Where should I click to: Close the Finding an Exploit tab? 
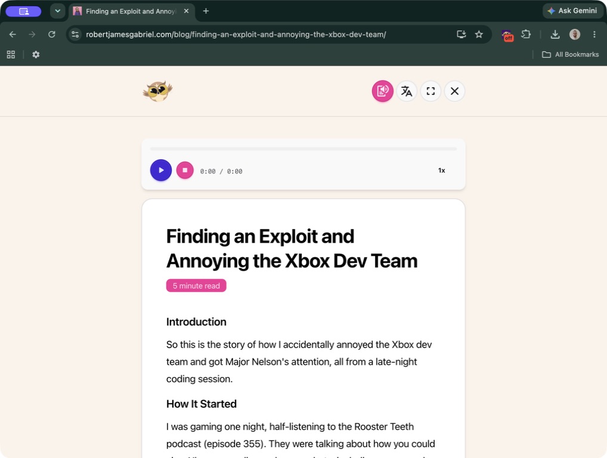(186, 11)
